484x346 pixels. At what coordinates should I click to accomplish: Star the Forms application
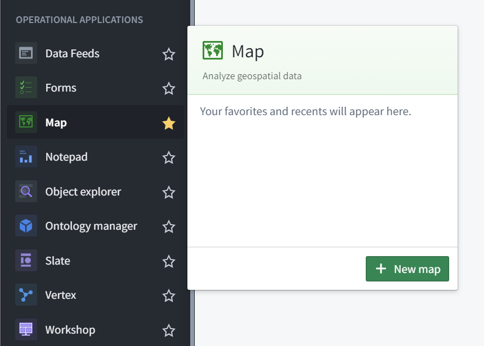pyautogui.click(x=169, y=89)
